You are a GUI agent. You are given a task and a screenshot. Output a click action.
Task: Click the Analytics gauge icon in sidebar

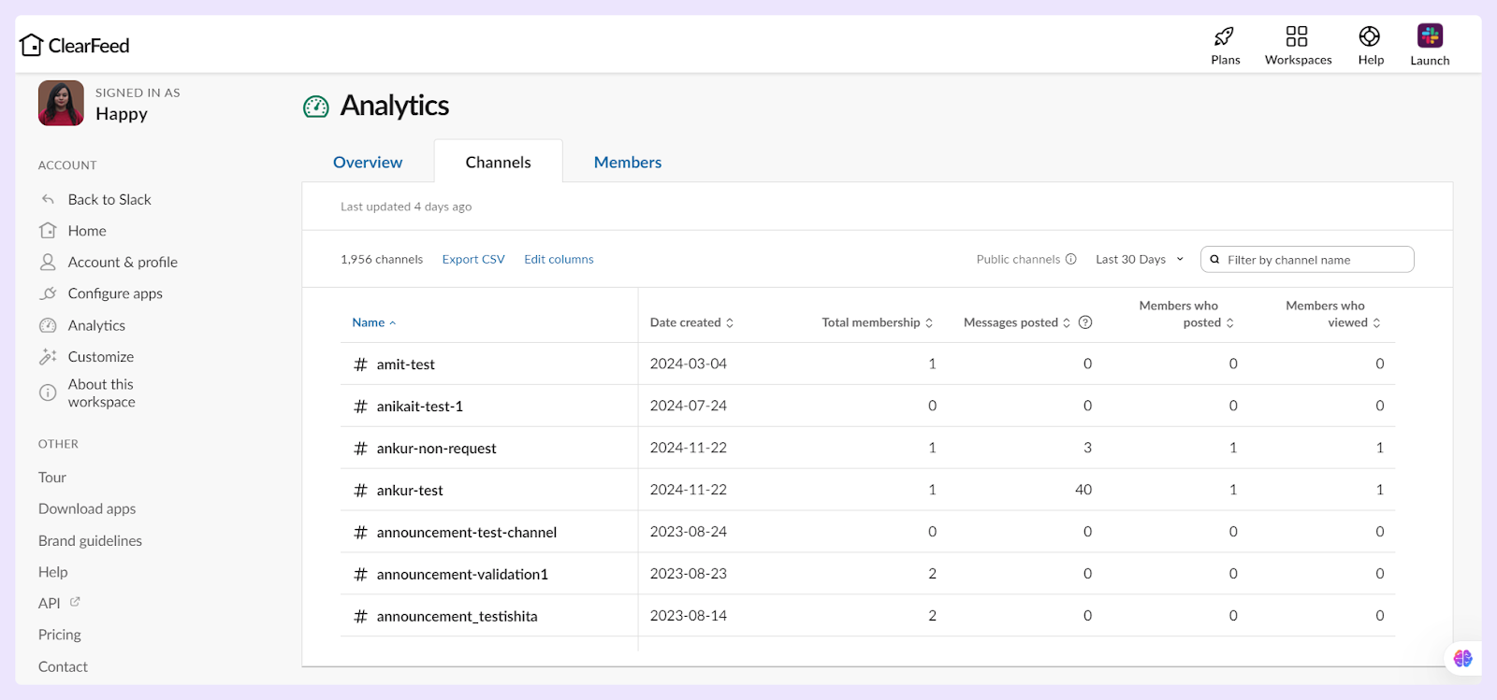click(48, 325)
